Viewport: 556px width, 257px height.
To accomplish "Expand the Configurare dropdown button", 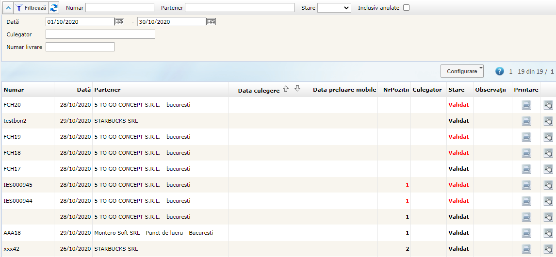I will tap(462, 71).
